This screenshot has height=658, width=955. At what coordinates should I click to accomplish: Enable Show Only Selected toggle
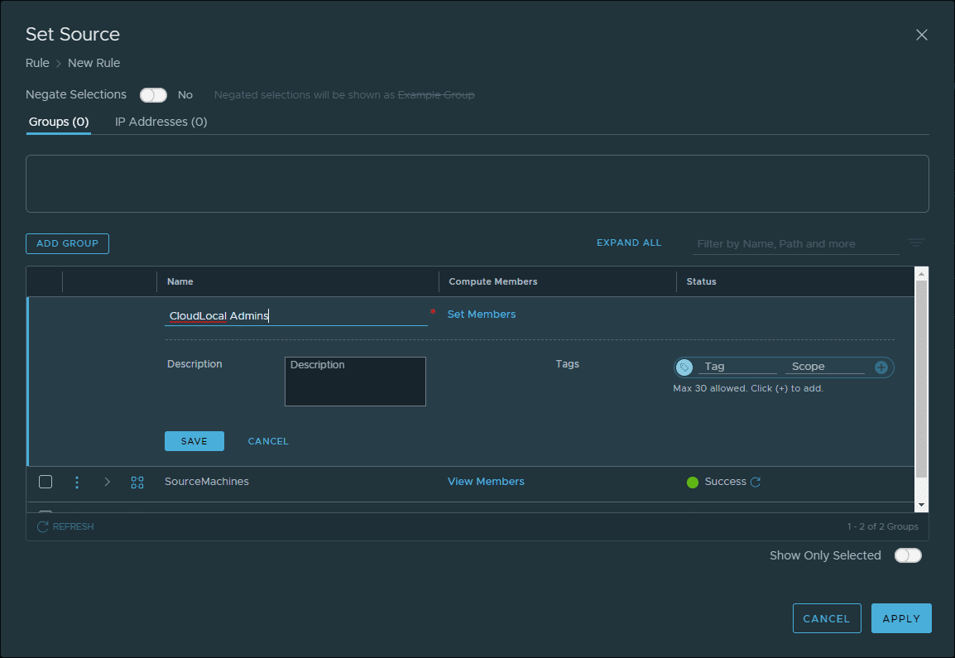point(907,555)
